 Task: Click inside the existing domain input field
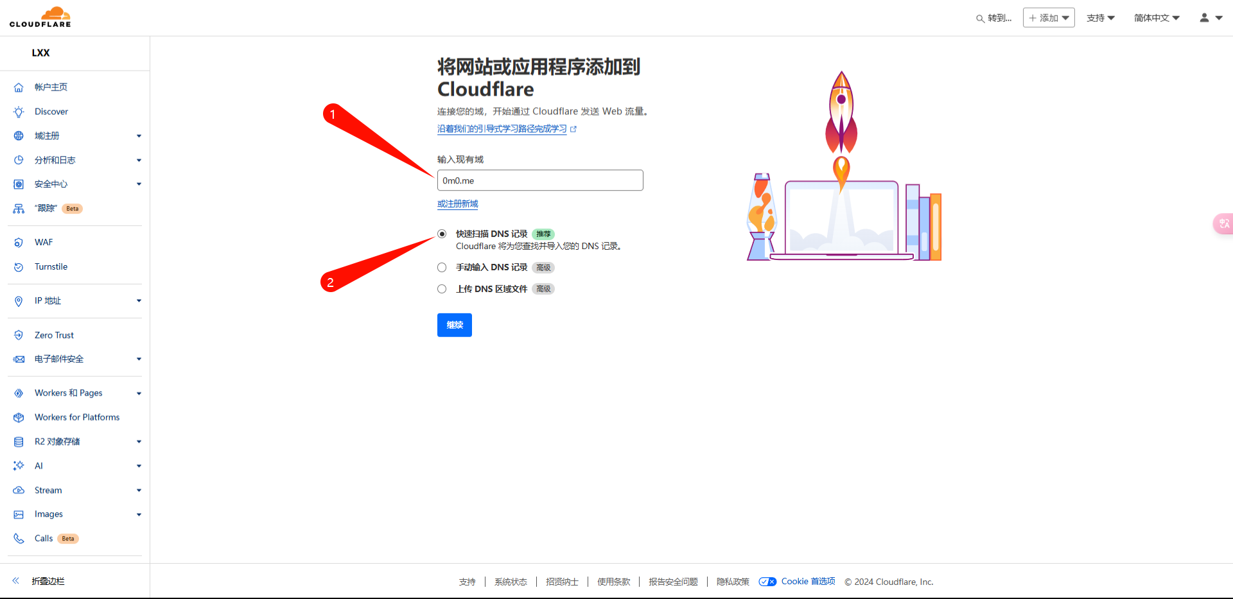539,180
